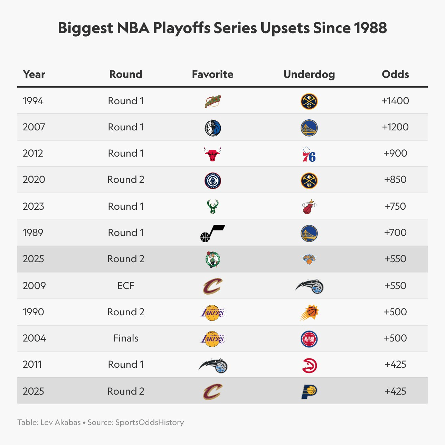The width and height of the screenshot is (445, 445).
Task: Click the Philadelphia 76ers logo
Action: (x=309, y=154)
